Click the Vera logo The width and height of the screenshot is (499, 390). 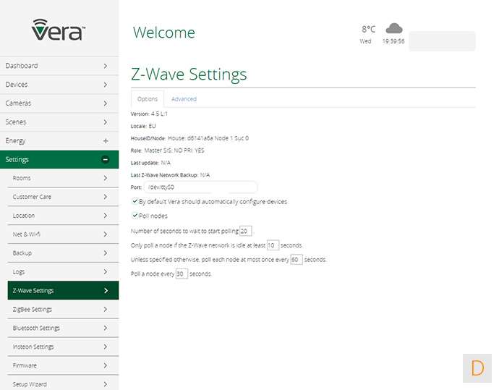59,30
